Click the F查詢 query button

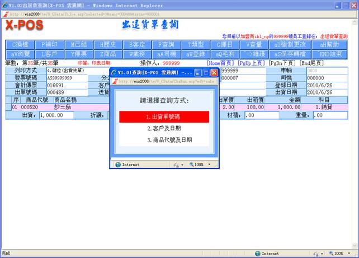[167, 44]
